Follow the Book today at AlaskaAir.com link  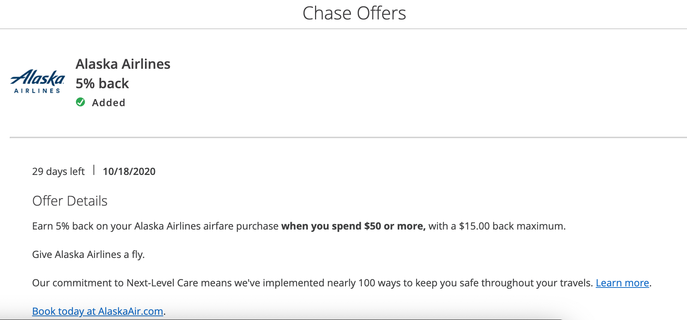[97, 311]
